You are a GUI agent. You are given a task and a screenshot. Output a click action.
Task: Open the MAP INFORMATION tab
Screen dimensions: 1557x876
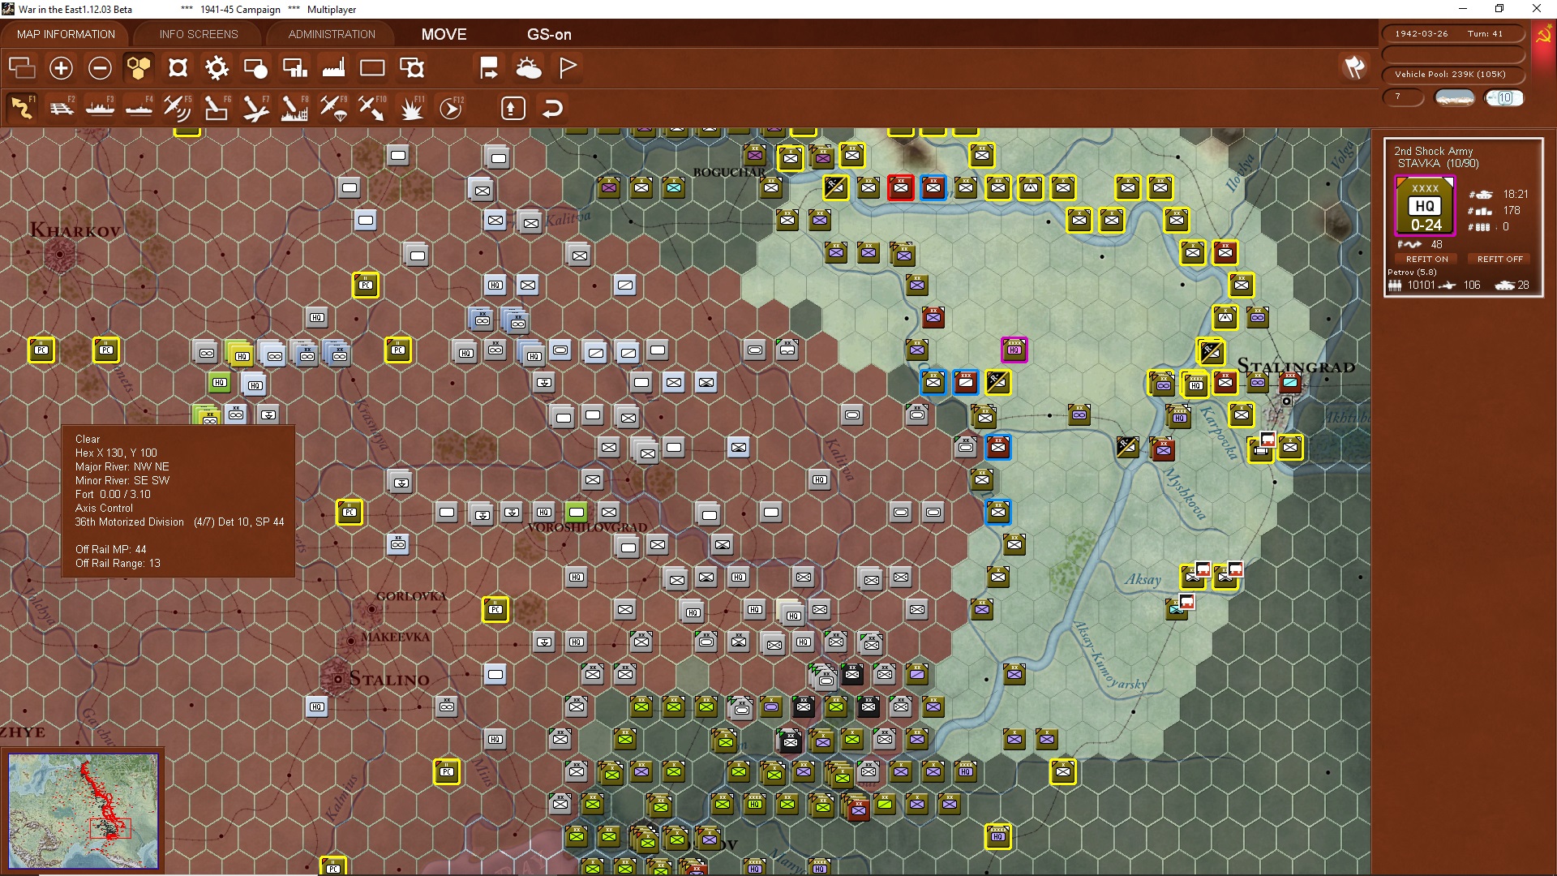(x=66, y=34)
